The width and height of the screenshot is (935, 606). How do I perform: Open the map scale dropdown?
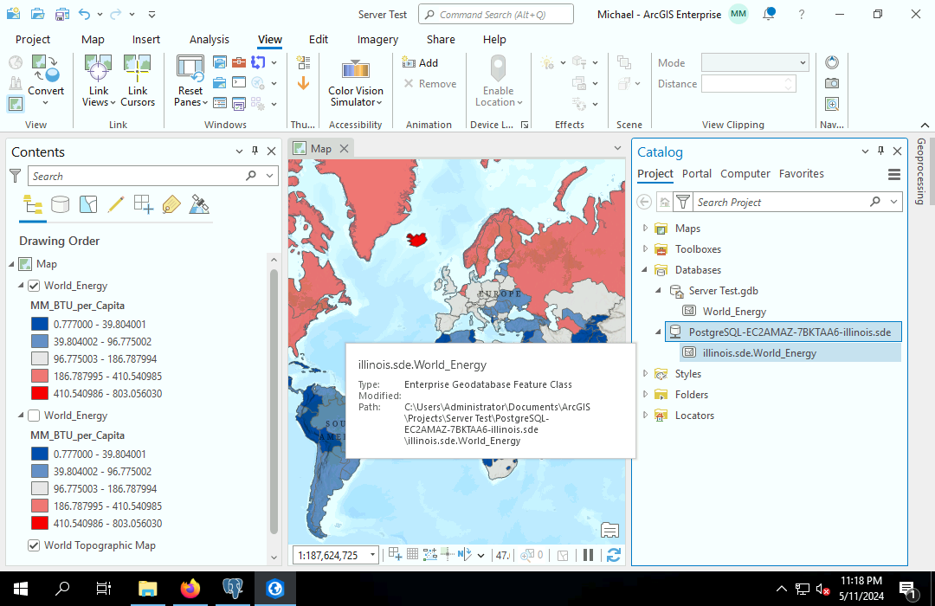click(372, 555)
